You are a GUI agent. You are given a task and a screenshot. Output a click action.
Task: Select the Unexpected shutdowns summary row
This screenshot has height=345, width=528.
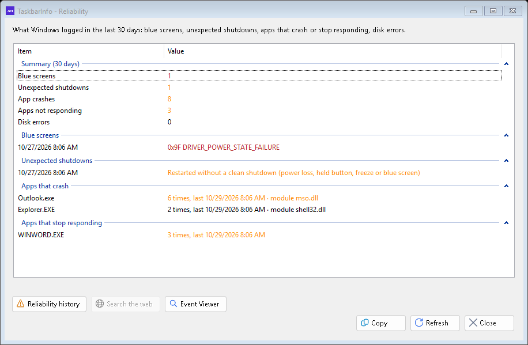pos(259,88)
